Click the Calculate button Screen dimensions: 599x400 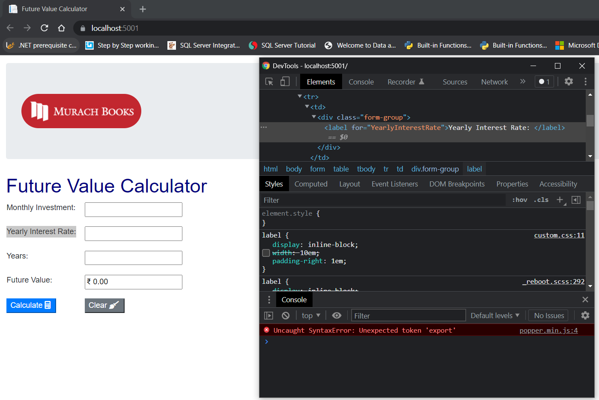click(31, 305)
